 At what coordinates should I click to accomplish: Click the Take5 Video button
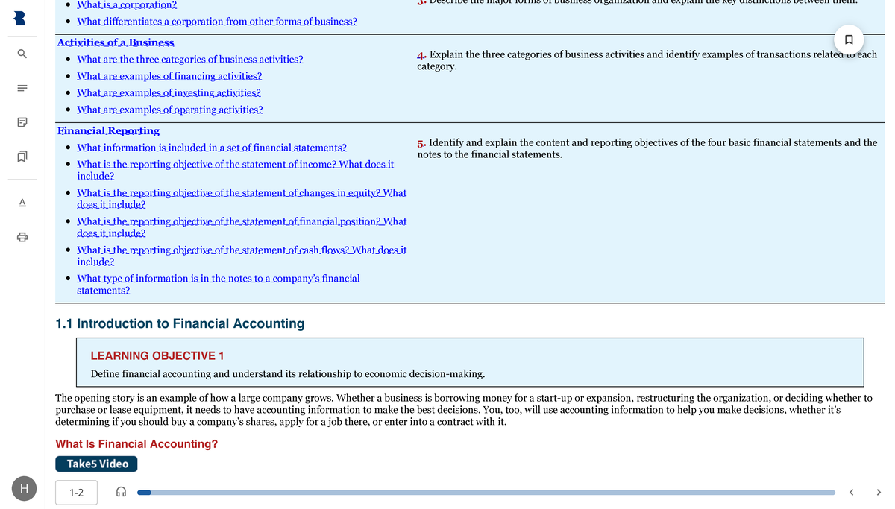(x=96, y=463)
